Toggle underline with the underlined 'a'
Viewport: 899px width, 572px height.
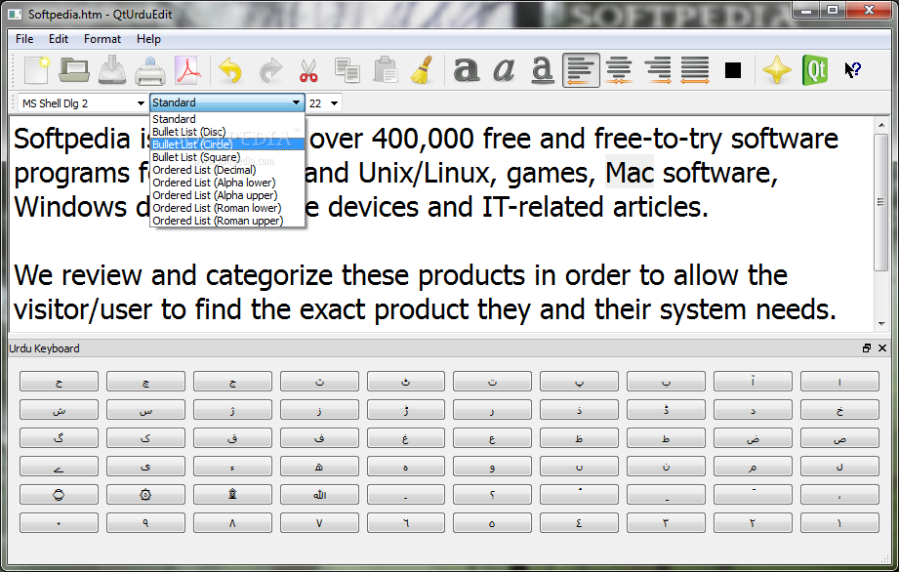click(x=542, y=70)
